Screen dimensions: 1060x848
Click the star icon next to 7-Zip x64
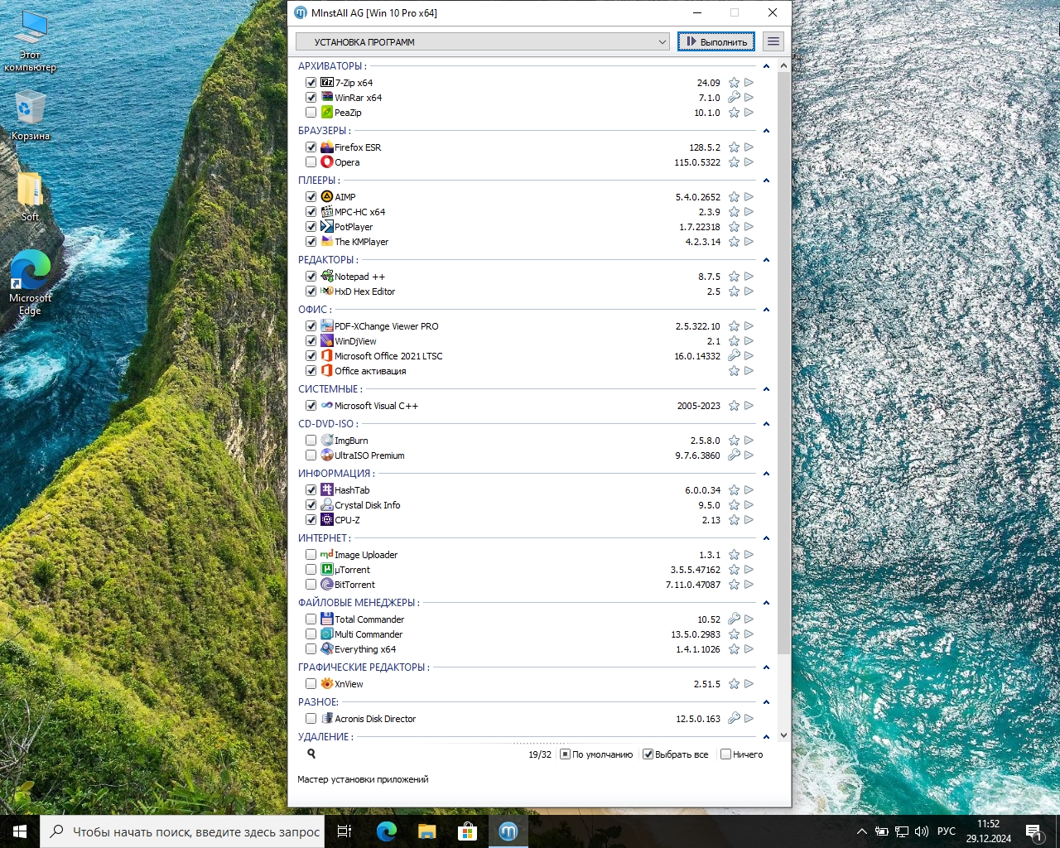tap(734, 83)
